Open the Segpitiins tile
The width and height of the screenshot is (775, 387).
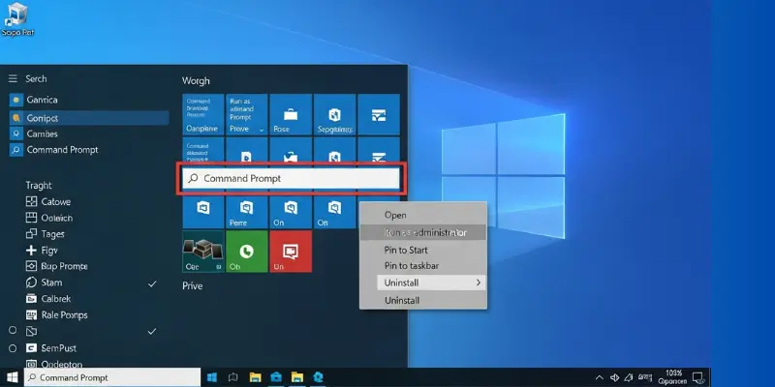pos(335,114)
